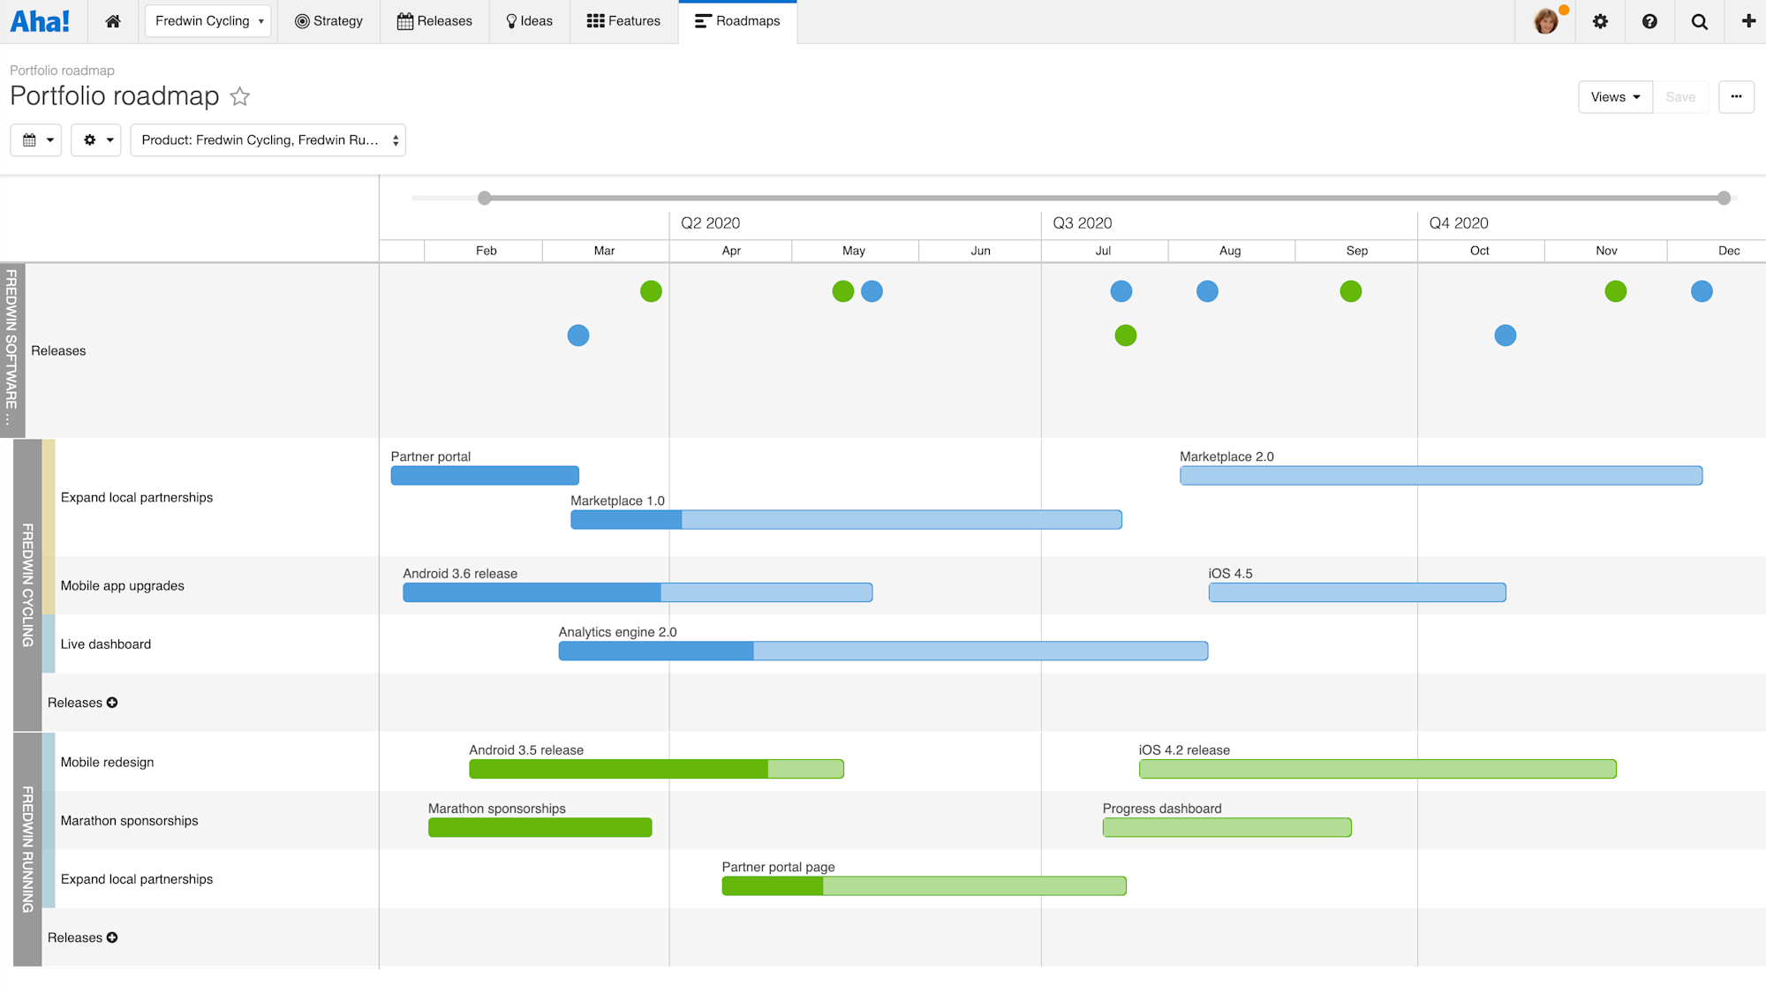Open the Fredwin Cycling workspace dropdown

click(208, 20)
